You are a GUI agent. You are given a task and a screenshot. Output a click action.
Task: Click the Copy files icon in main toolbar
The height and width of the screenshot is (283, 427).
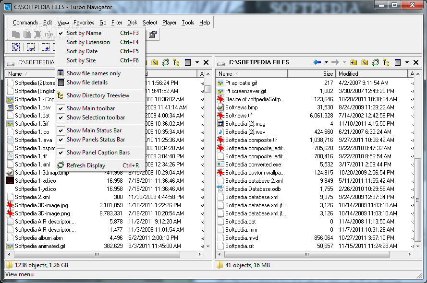tap(15, 35)
